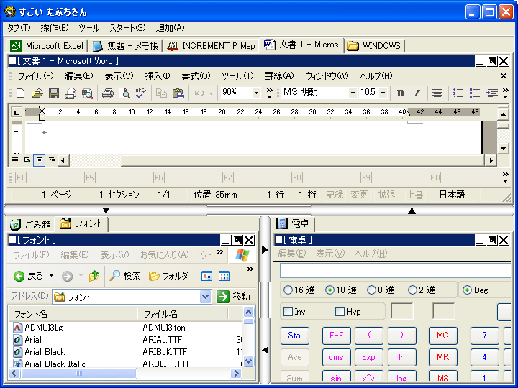The width and height of the screenshot is (518, 388).
Task: Switch to the ごみ箱 tab
Action: [31, 225]
